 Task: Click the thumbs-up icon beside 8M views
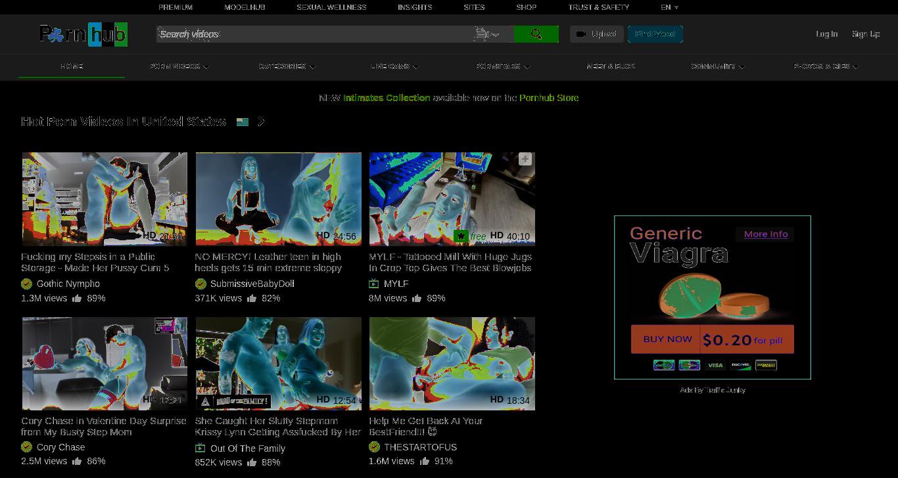(417, 298)
